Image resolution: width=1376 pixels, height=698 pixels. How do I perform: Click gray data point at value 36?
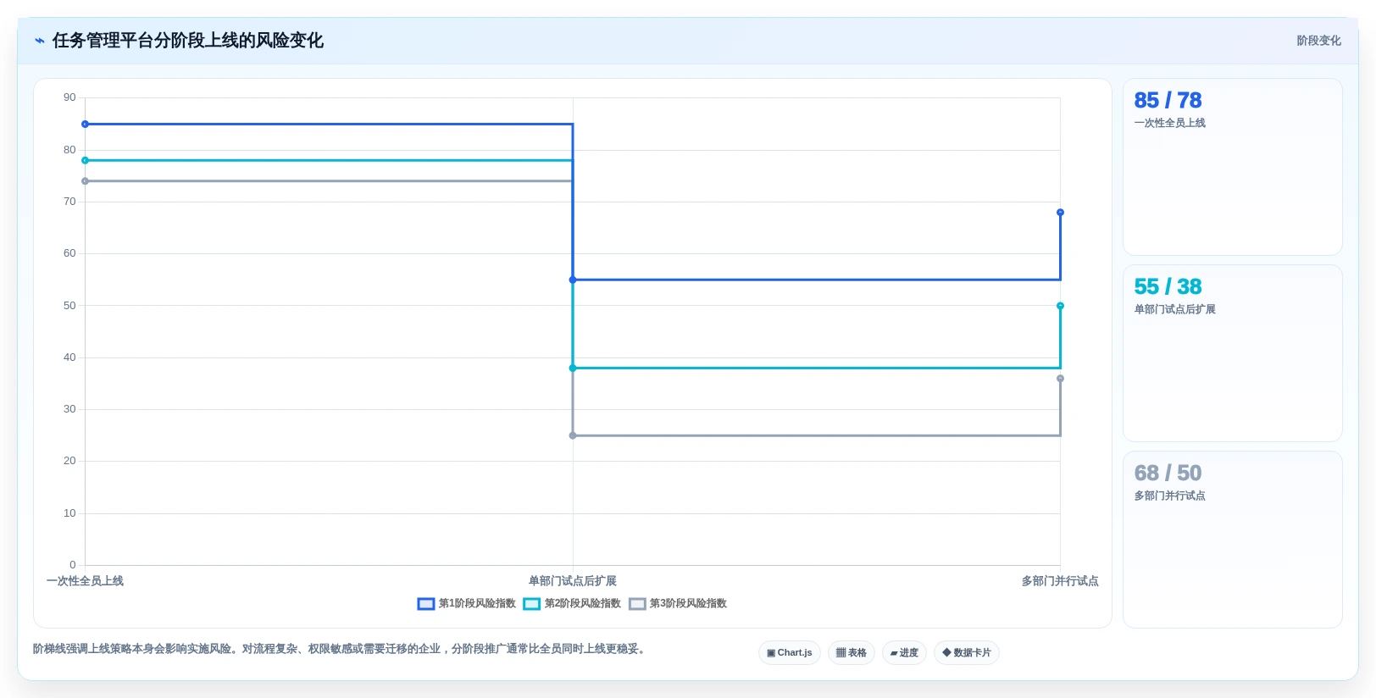pyautogui.click(x=1060, y=379)
